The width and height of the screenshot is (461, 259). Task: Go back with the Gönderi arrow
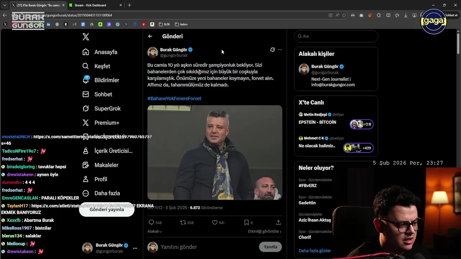[x=150, y=36]
